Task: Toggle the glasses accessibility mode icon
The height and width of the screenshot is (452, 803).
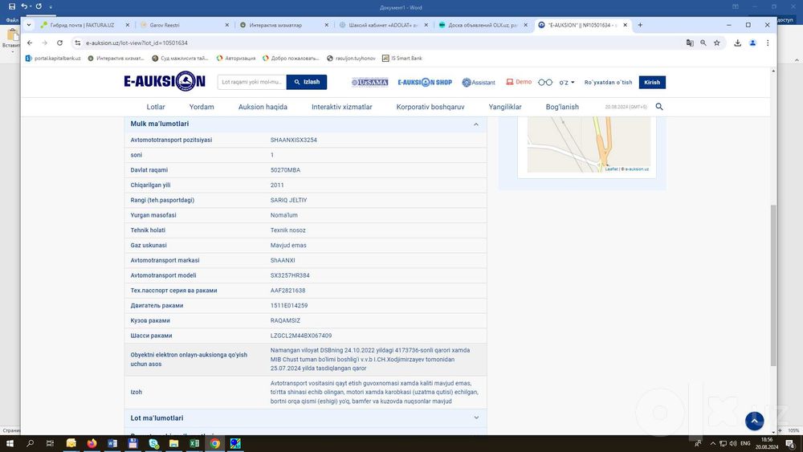Action: [x=545, y=83]
